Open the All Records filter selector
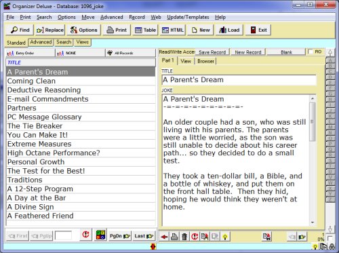The height and width of the screenshot is (253, 339). [131, 53]
